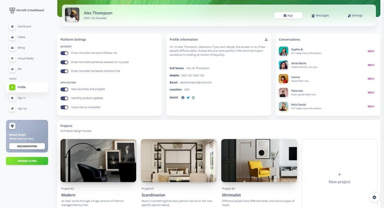
Task: Switch to the Messages tab
Action: (320, 15)
